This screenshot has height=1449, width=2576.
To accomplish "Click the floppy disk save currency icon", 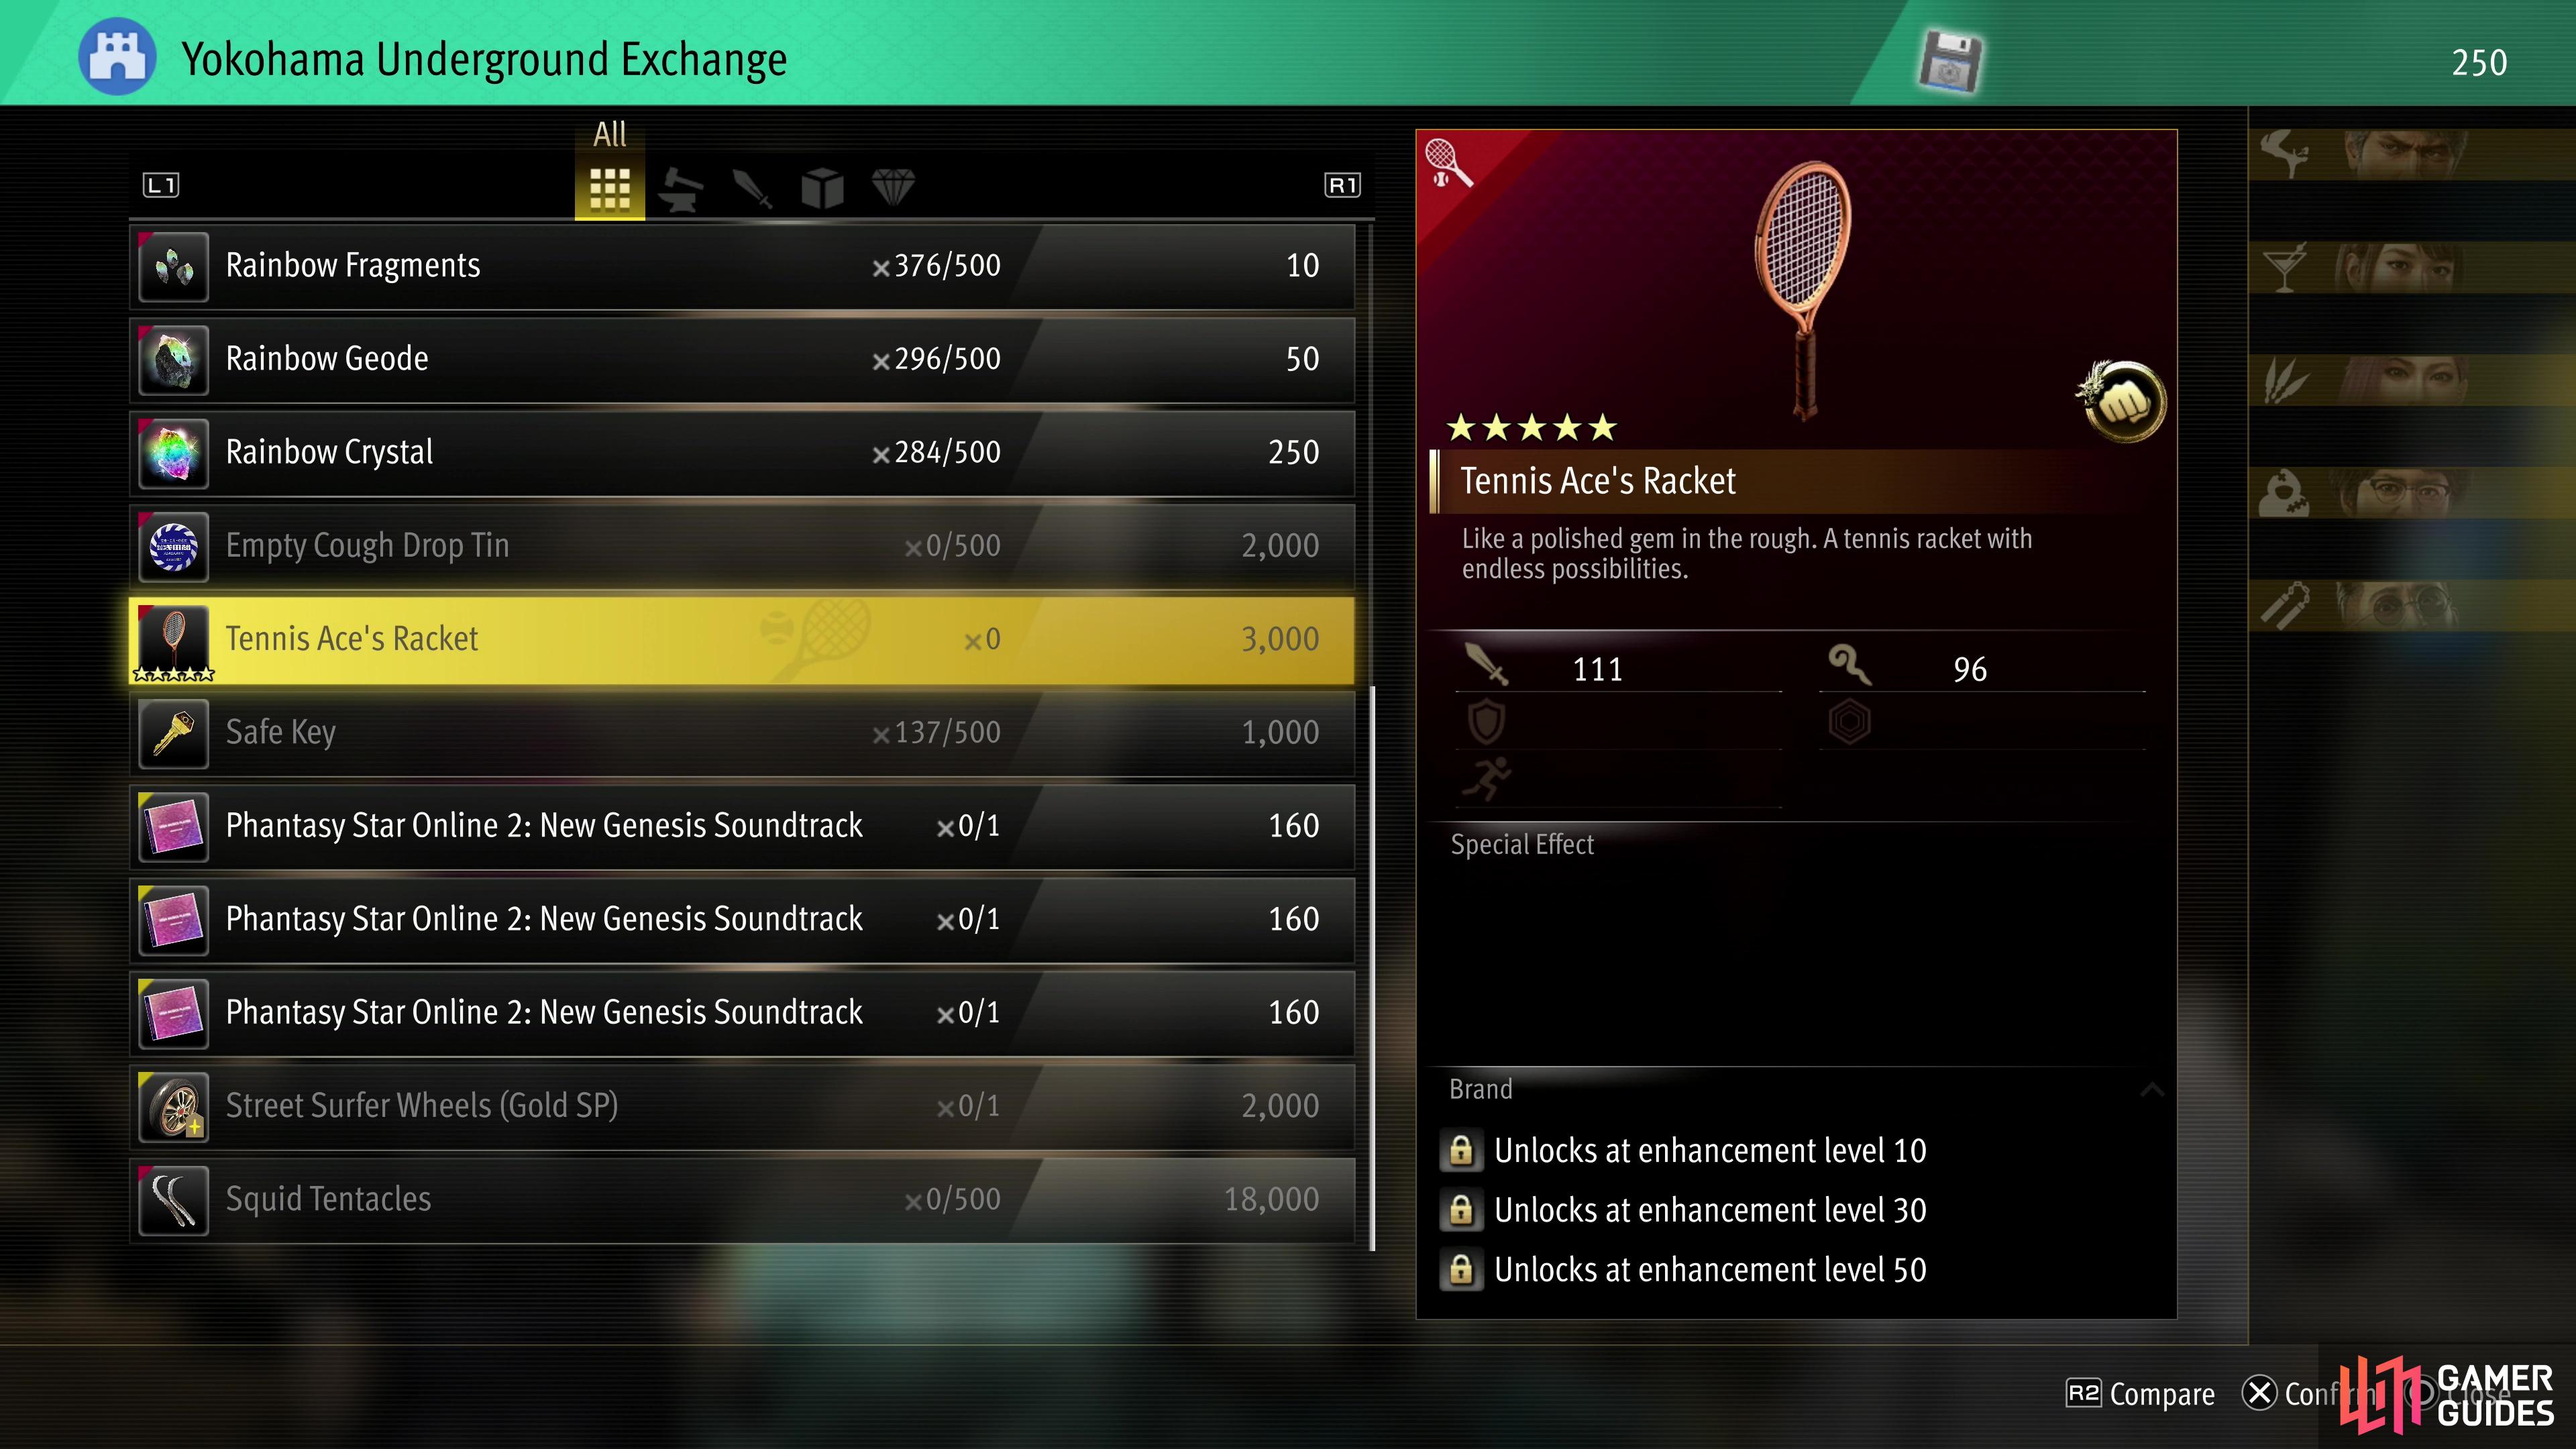I will pos(1950,62).
